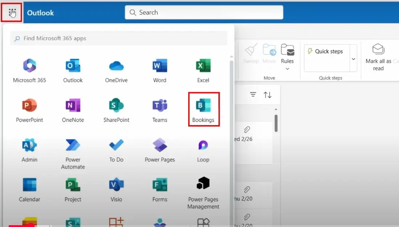Viewport: 399px width, 227px height.
Task: Launch the Visio app
Action: [116, 189]
